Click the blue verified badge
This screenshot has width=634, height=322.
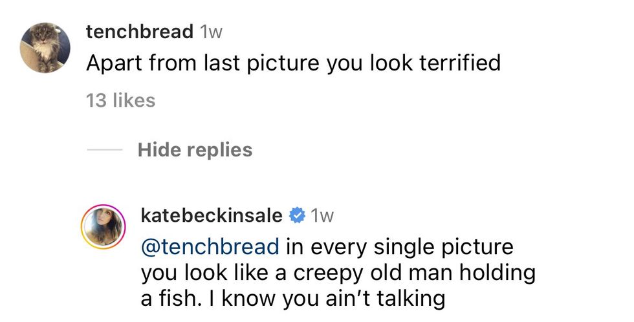point(296,215)
